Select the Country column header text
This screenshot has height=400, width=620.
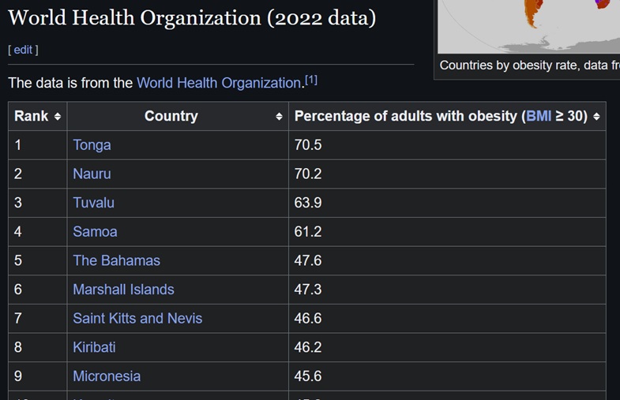pyautogui.click(x=171, y=116)
